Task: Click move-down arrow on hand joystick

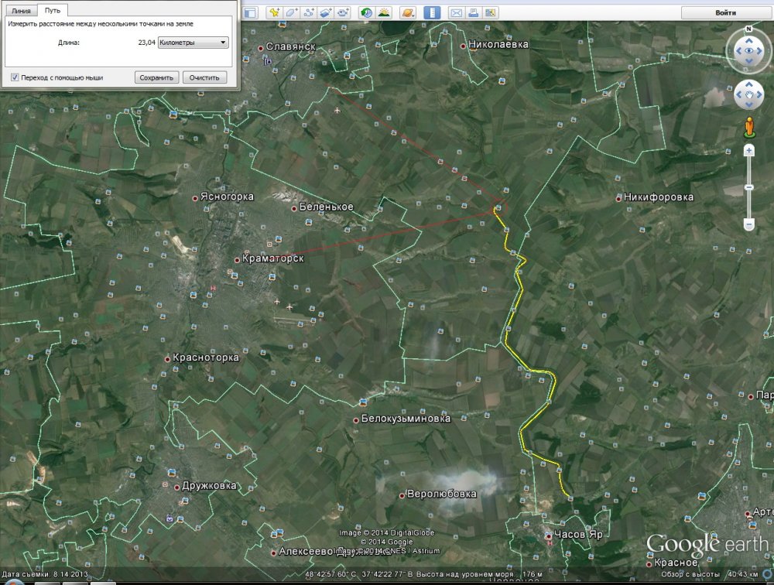Action: [748, 104]
